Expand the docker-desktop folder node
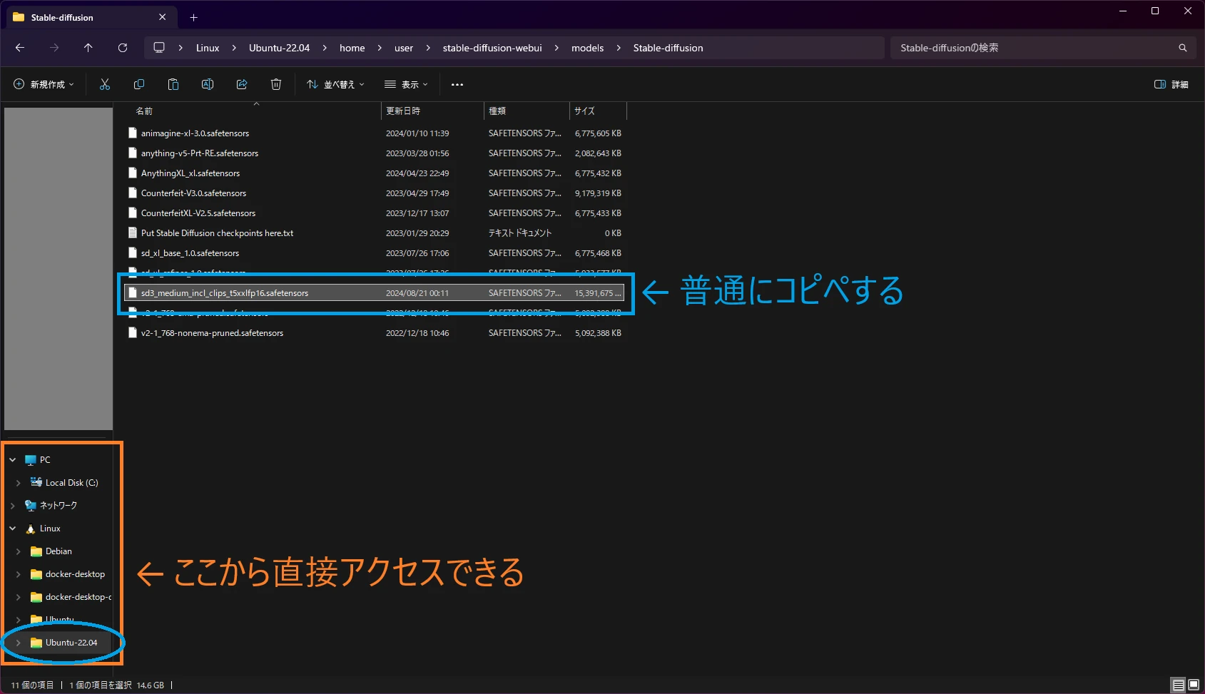Screen dimensions: 1205x694 [x=19, y=574]
